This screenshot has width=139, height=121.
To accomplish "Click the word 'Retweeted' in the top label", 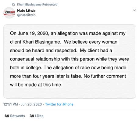I will 50,5.
